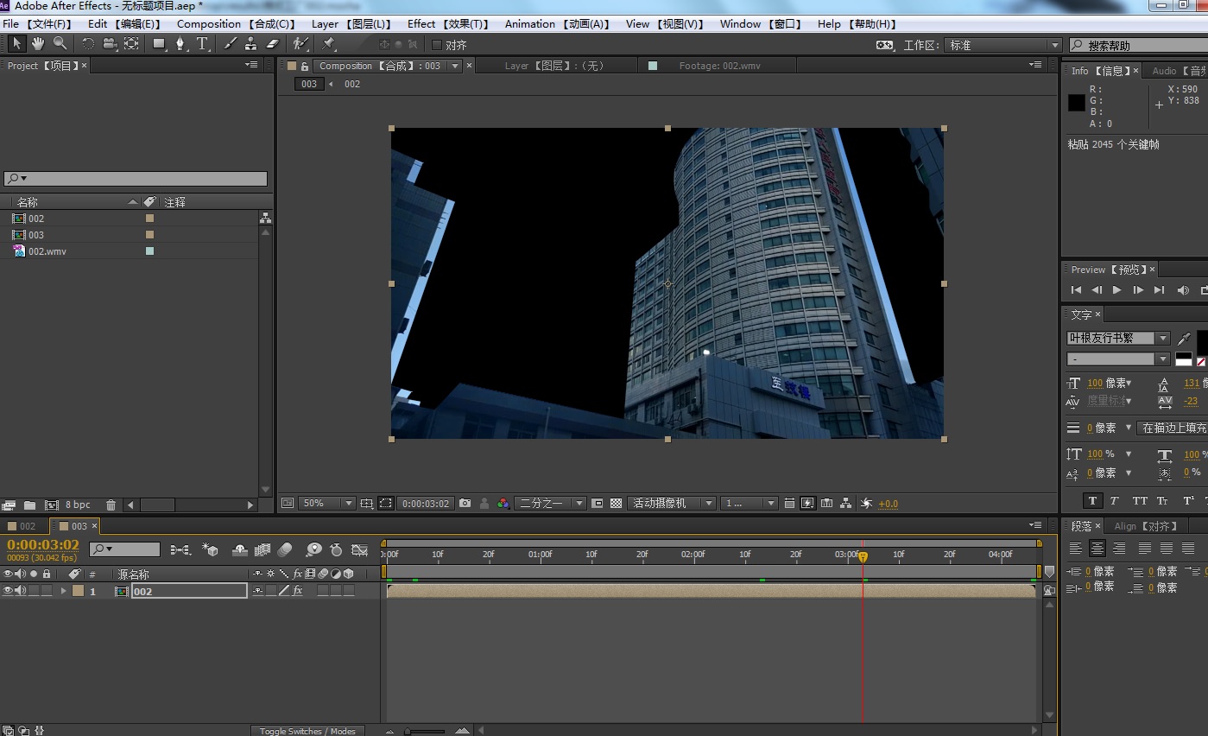Toggle the transparency grid in viewer
This screenshot has height=736, width=1208.
pyautogui.click(x=616, y=503)
